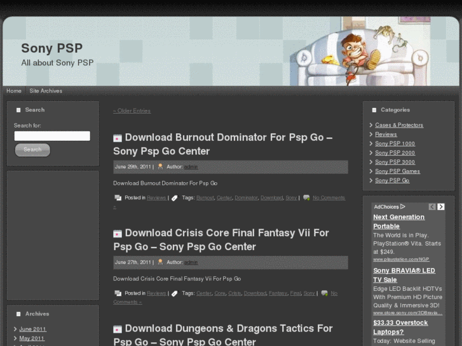Viewport: 462px width, 346px height.
Task: Open Reviews category of Burnout post
Action: click(x=156, y=198)
